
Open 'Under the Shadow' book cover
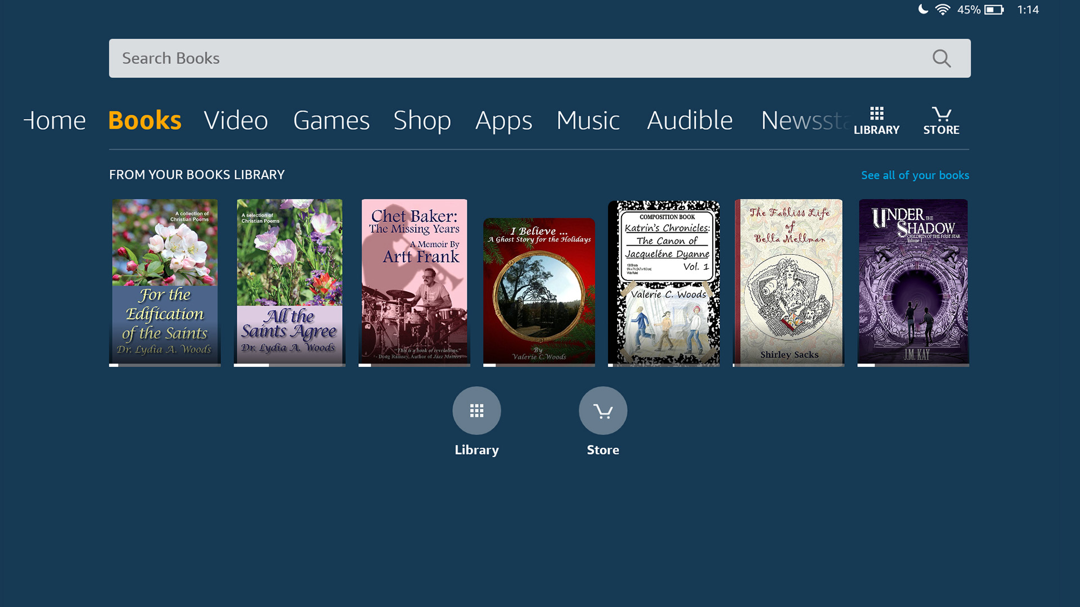(x=913, y=283)
